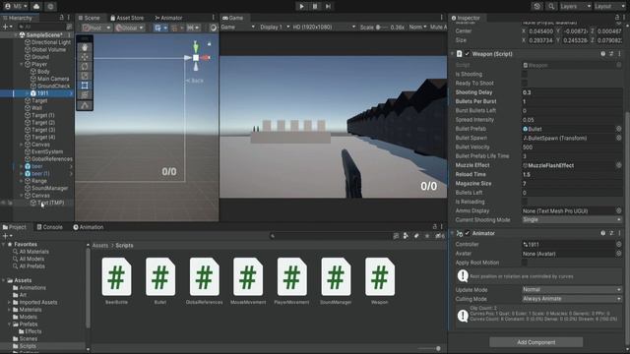Open the Display 1 dropdown in Game view
Image resolution: width=630 pixels, height=354 pixels.
(275, 27)
